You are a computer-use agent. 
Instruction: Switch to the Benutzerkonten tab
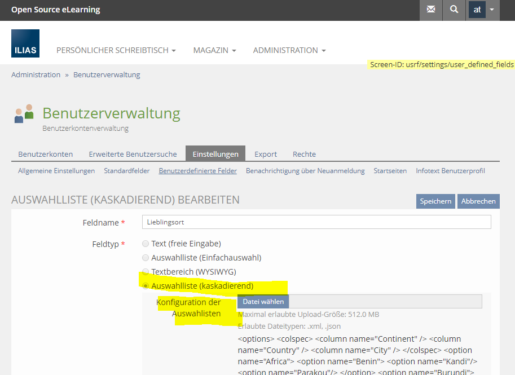click(46, 154)
